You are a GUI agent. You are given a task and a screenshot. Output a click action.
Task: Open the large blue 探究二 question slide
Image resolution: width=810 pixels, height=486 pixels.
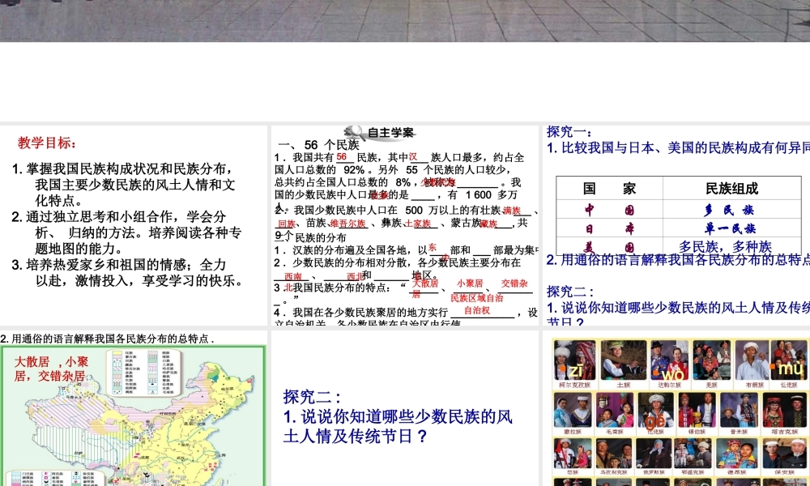tap(404, 408)
